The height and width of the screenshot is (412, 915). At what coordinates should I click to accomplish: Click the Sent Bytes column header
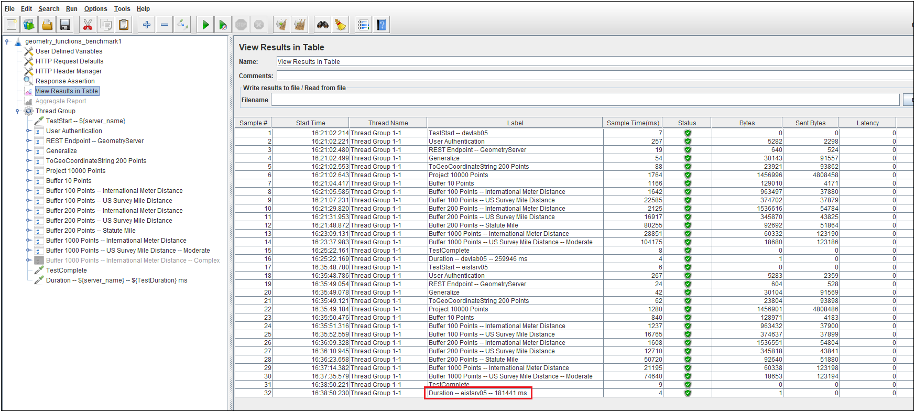point(810,123)
